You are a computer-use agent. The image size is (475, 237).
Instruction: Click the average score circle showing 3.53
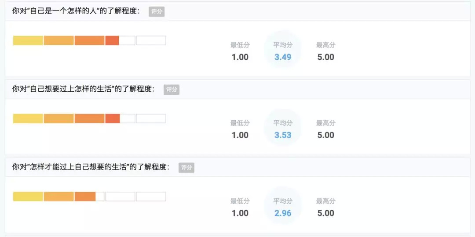(283, 129)
